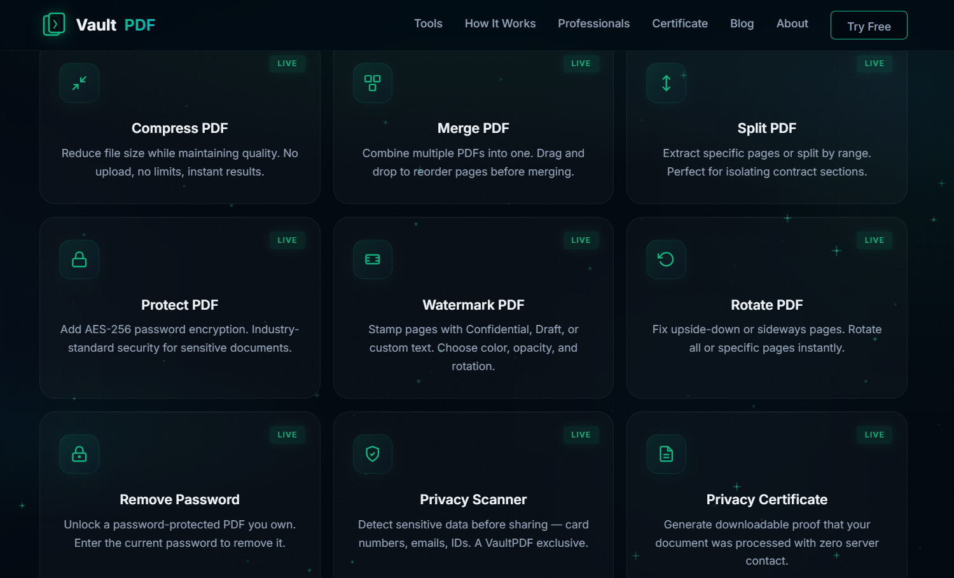Navigate to Certificate
The width and height of the screenshot is (954, 578).
680,24
